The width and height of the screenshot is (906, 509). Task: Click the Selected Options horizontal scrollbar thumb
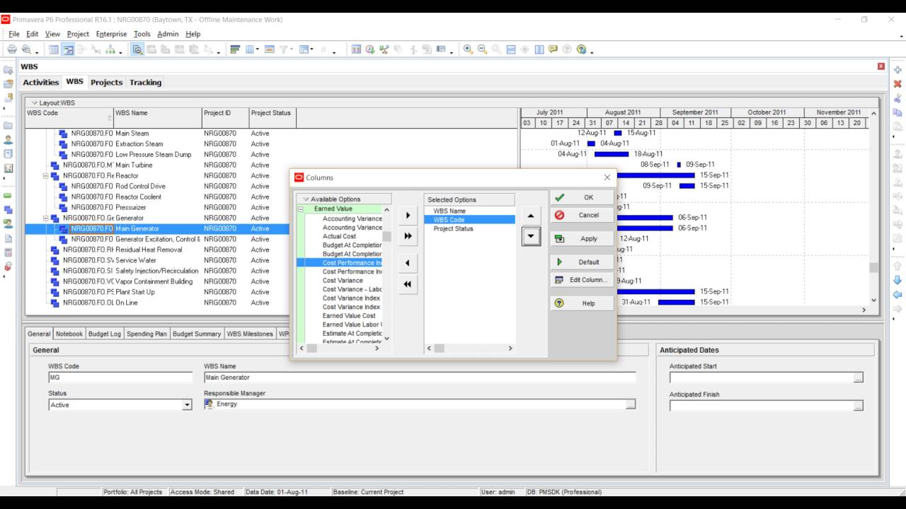pyautogui.click(x=440, y=349)
